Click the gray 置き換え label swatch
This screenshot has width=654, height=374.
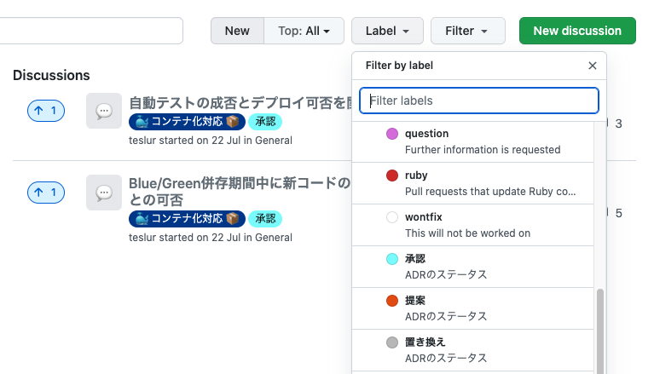pyautogui.click(x=392, y=342)
